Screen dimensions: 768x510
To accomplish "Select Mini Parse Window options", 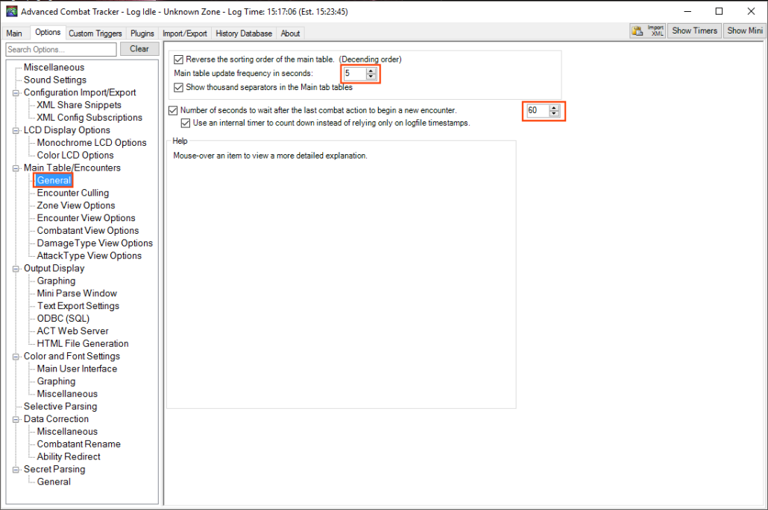I will coord(77,293).
